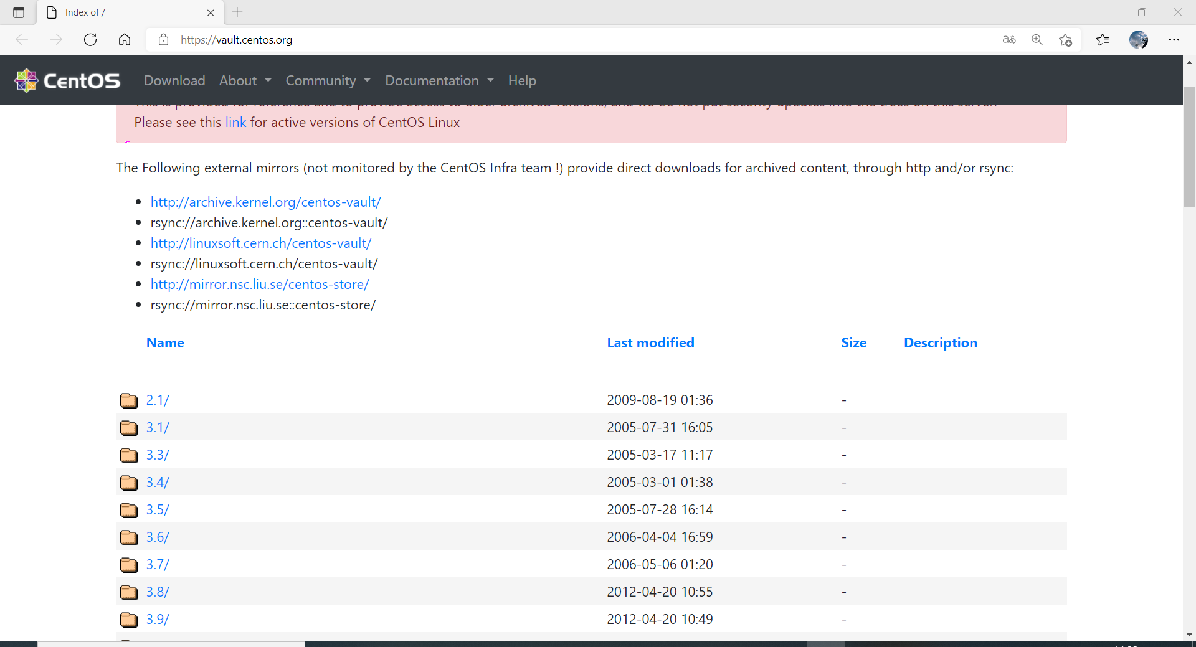Open a new tab with plus
The height and width of the screenshot is (647, 1196).
coord(237,12)
